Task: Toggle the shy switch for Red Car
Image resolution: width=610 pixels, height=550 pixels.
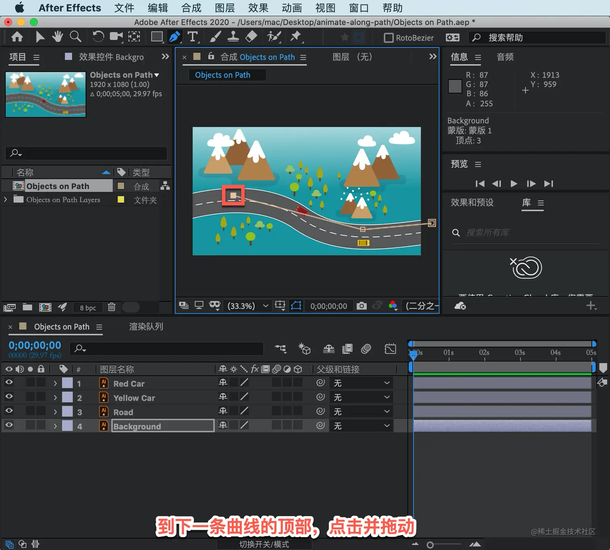Action: [x=223, y=383]
